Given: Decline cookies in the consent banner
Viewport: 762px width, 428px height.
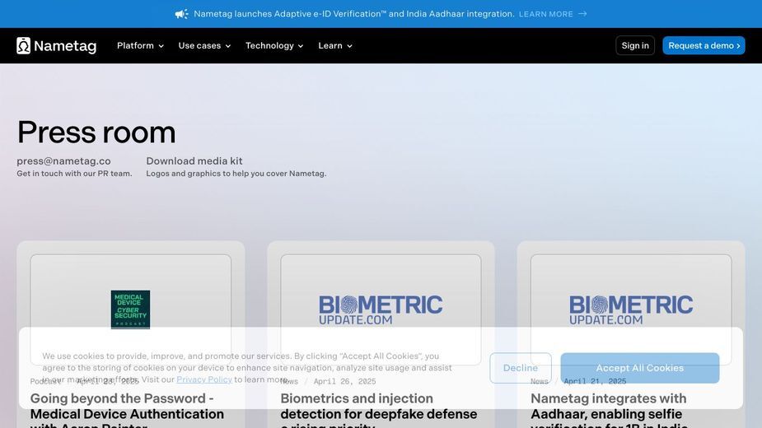Looking at the screenshot, I should point(521,368).
